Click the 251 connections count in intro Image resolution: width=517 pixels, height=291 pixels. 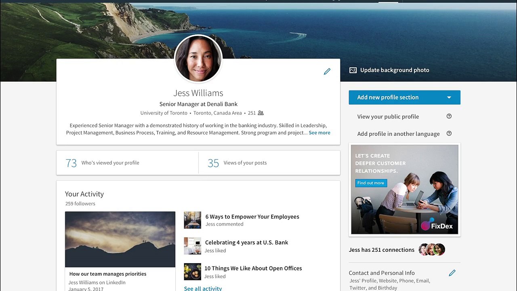click(252, 113)
